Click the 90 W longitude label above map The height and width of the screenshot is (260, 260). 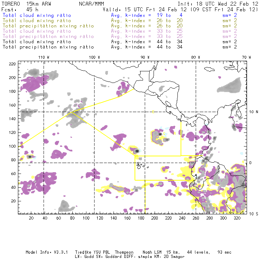[145, 57]
